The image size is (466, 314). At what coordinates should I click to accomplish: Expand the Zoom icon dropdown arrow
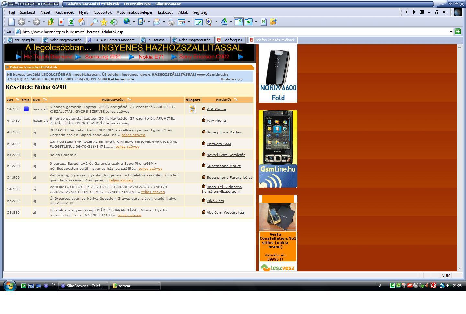[x=216, y=22]
